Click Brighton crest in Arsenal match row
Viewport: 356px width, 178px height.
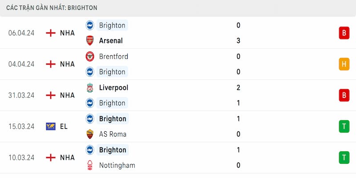coord(90,25)
